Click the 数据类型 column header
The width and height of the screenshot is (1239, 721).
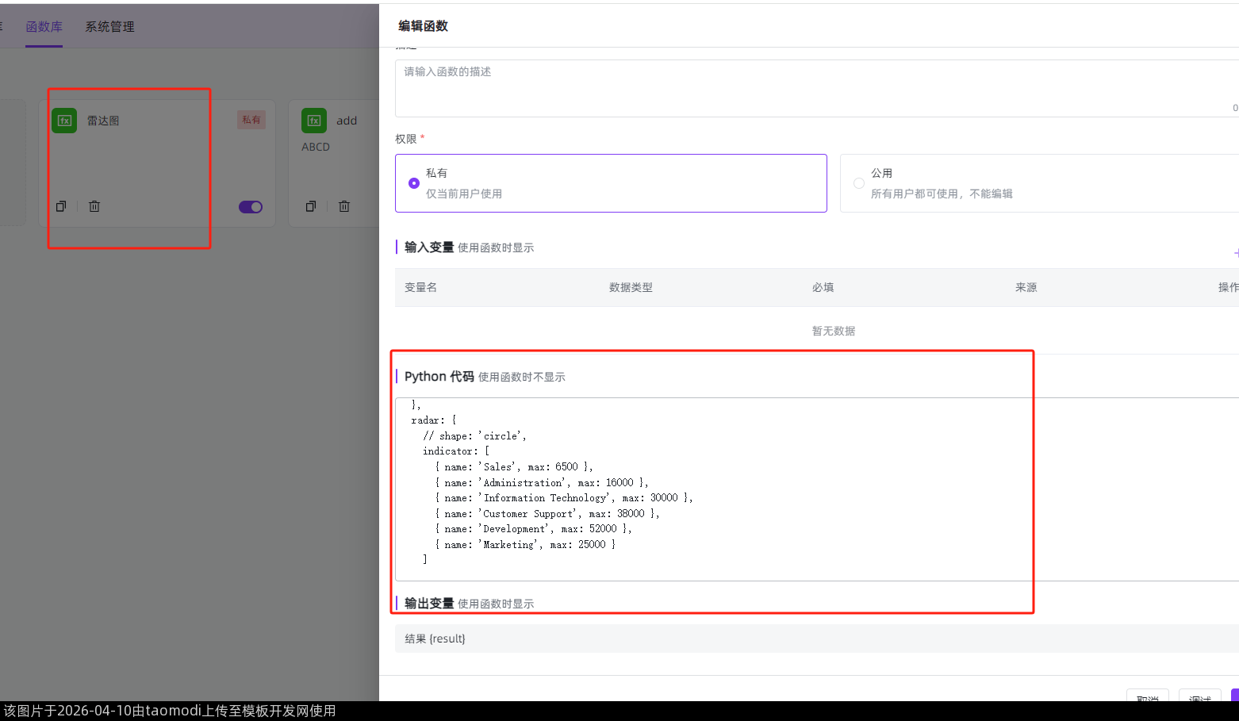tap(631, 287)
